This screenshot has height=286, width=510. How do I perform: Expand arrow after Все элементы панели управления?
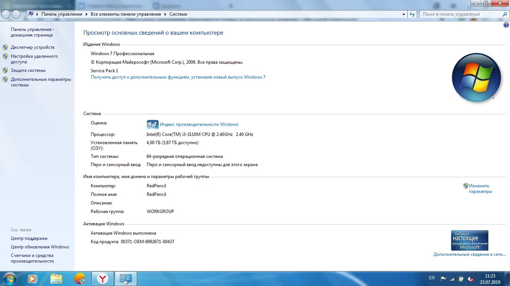(165, 14)
